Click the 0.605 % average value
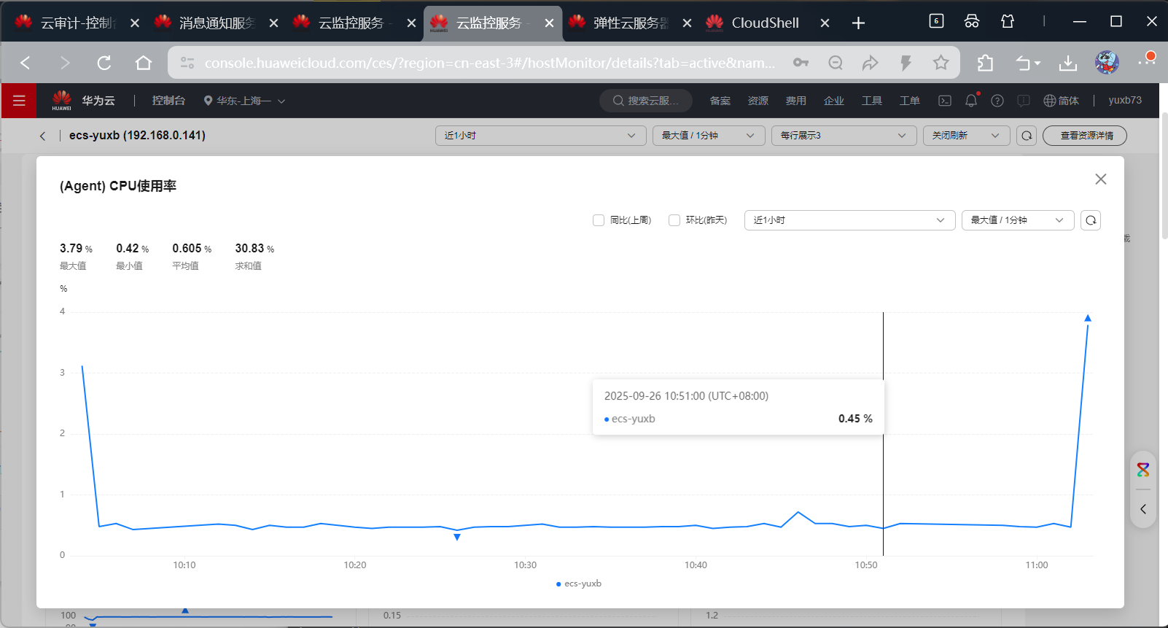The width and height of the screenshot is (1168, 628). click(x=192, y=249)
